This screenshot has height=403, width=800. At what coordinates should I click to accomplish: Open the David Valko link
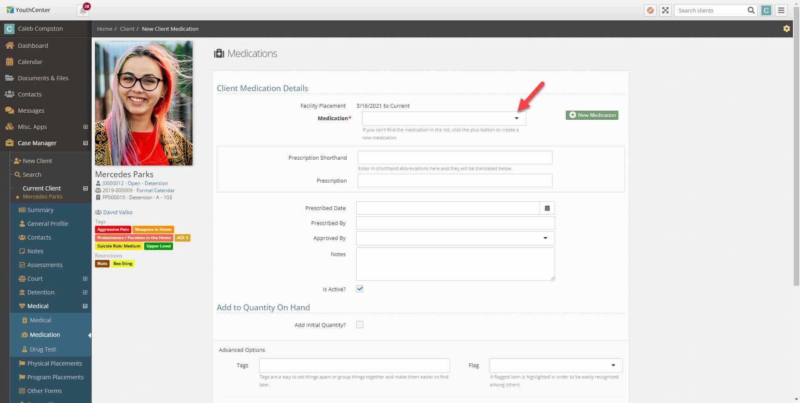pos(117,212)
